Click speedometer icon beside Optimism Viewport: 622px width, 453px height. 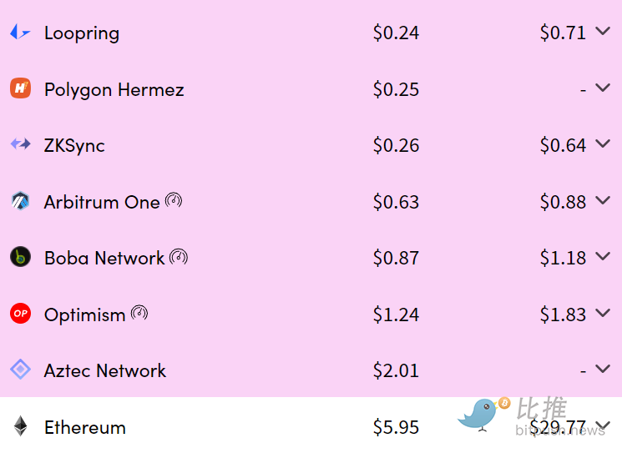[139, 313]
